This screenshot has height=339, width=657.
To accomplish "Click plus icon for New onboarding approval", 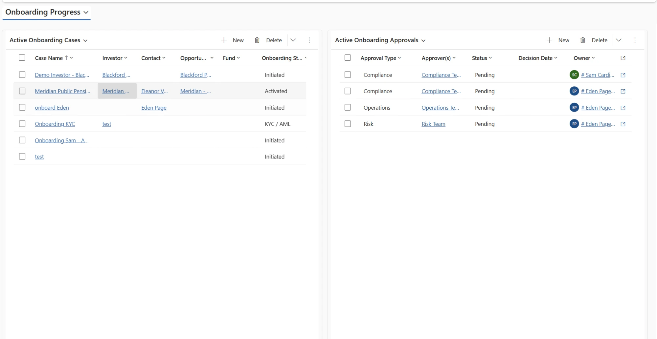I will point(549,40).
